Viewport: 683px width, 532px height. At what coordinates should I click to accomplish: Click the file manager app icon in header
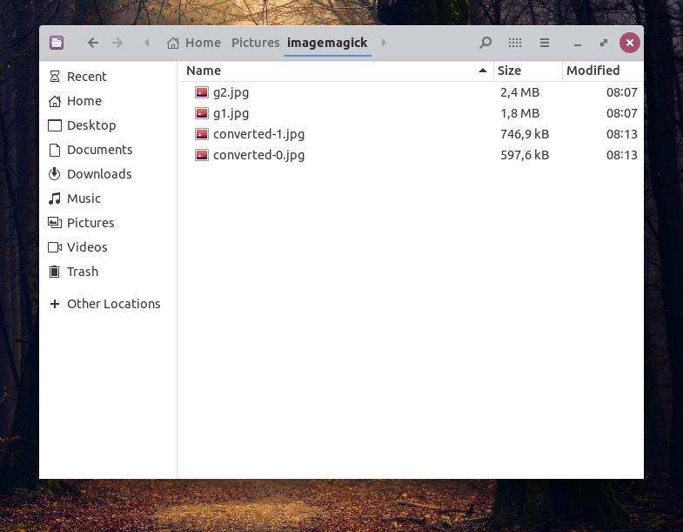57,43
